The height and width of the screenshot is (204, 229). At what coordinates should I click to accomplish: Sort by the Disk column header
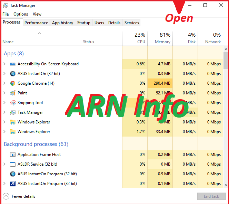pyautogui.click(x=185, y=38)
